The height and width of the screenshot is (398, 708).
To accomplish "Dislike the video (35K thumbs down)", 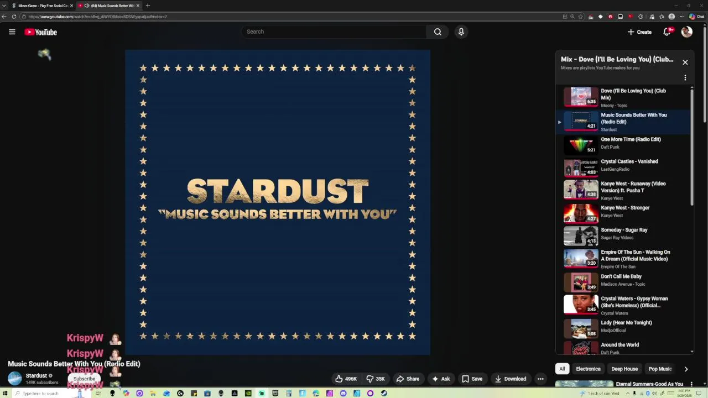I will (376, 379).
